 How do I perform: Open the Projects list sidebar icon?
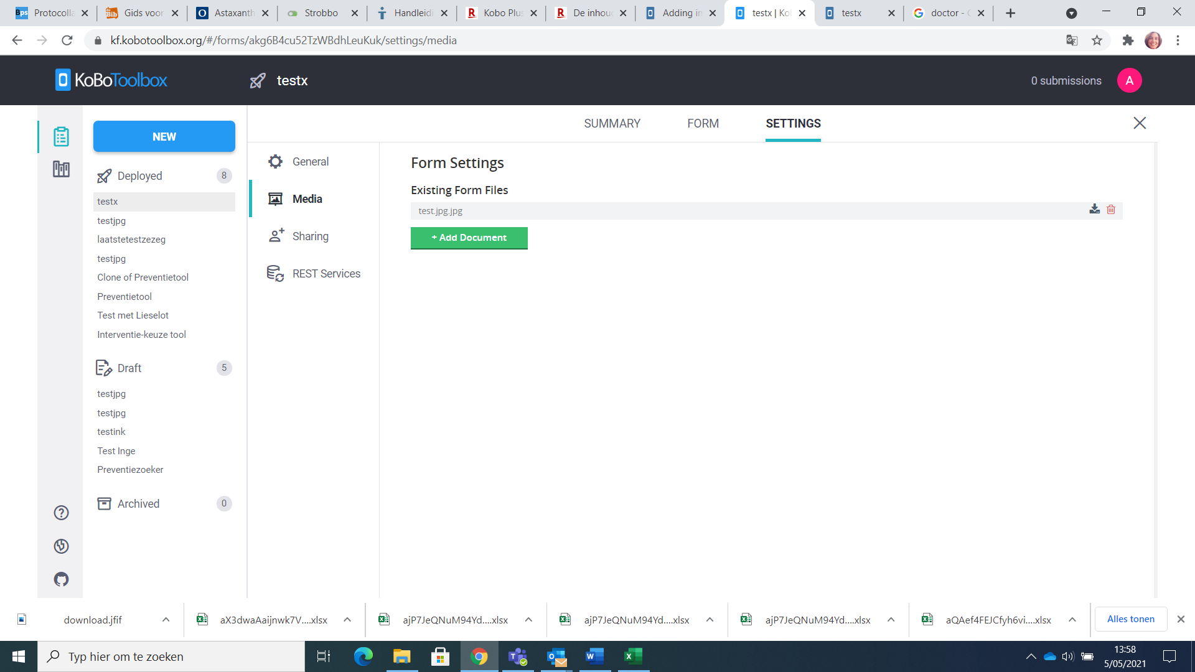(x=61, y=136)
